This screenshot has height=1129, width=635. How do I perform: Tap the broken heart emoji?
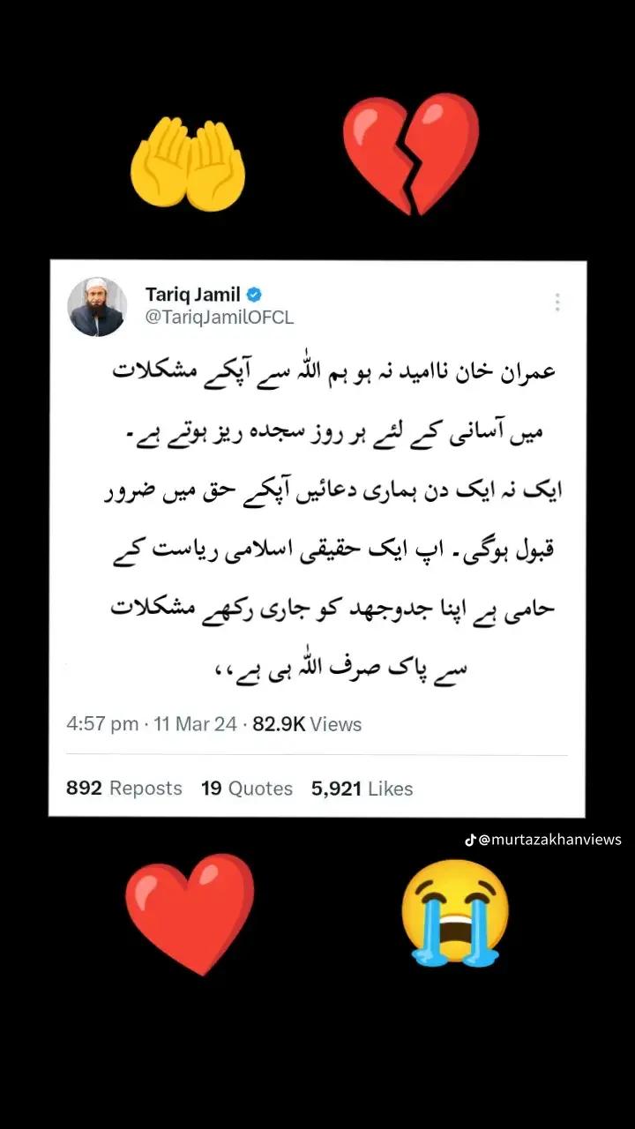tap(411, 154)
